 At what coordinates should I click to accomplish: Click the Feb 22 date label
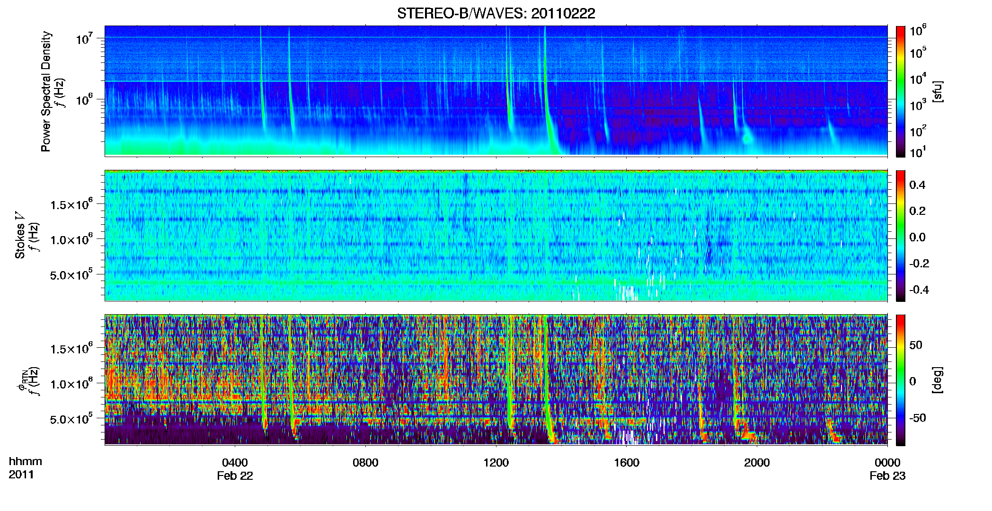(x=235, y=476)
